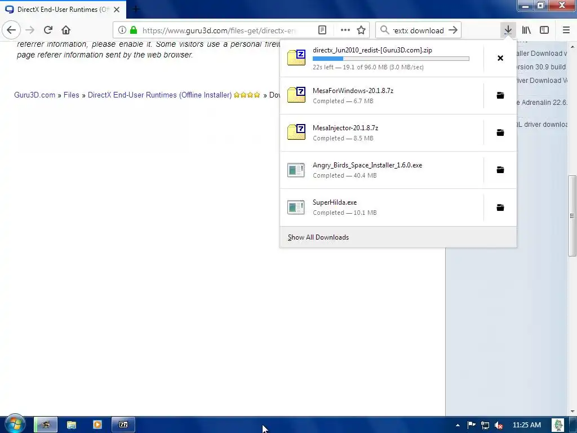Click the Angry Birds installer exe icon
577x433 pixels.
click(296, 170)
